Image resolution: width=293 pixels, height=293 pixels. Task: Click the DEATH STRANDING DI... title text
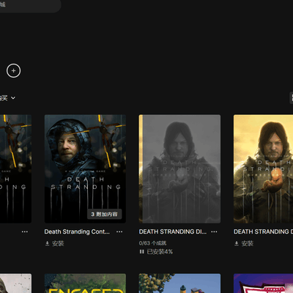pyautogui.click(x=173, y=231)
